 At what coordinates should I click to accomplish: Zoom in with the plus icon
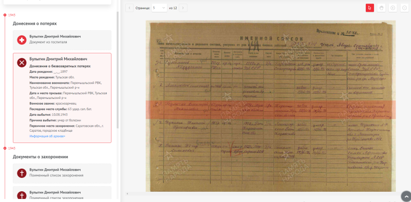pyautogui.click(x=393, y=8)
